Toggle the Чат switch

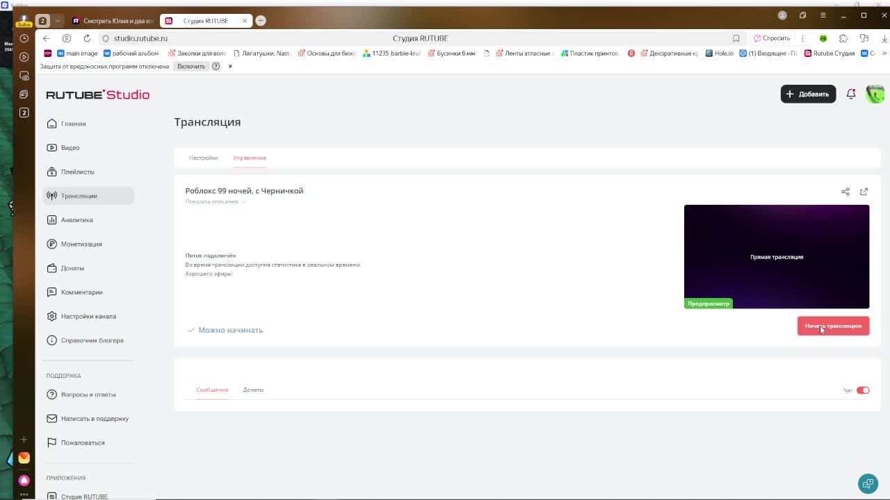click(x=863, y=390)
